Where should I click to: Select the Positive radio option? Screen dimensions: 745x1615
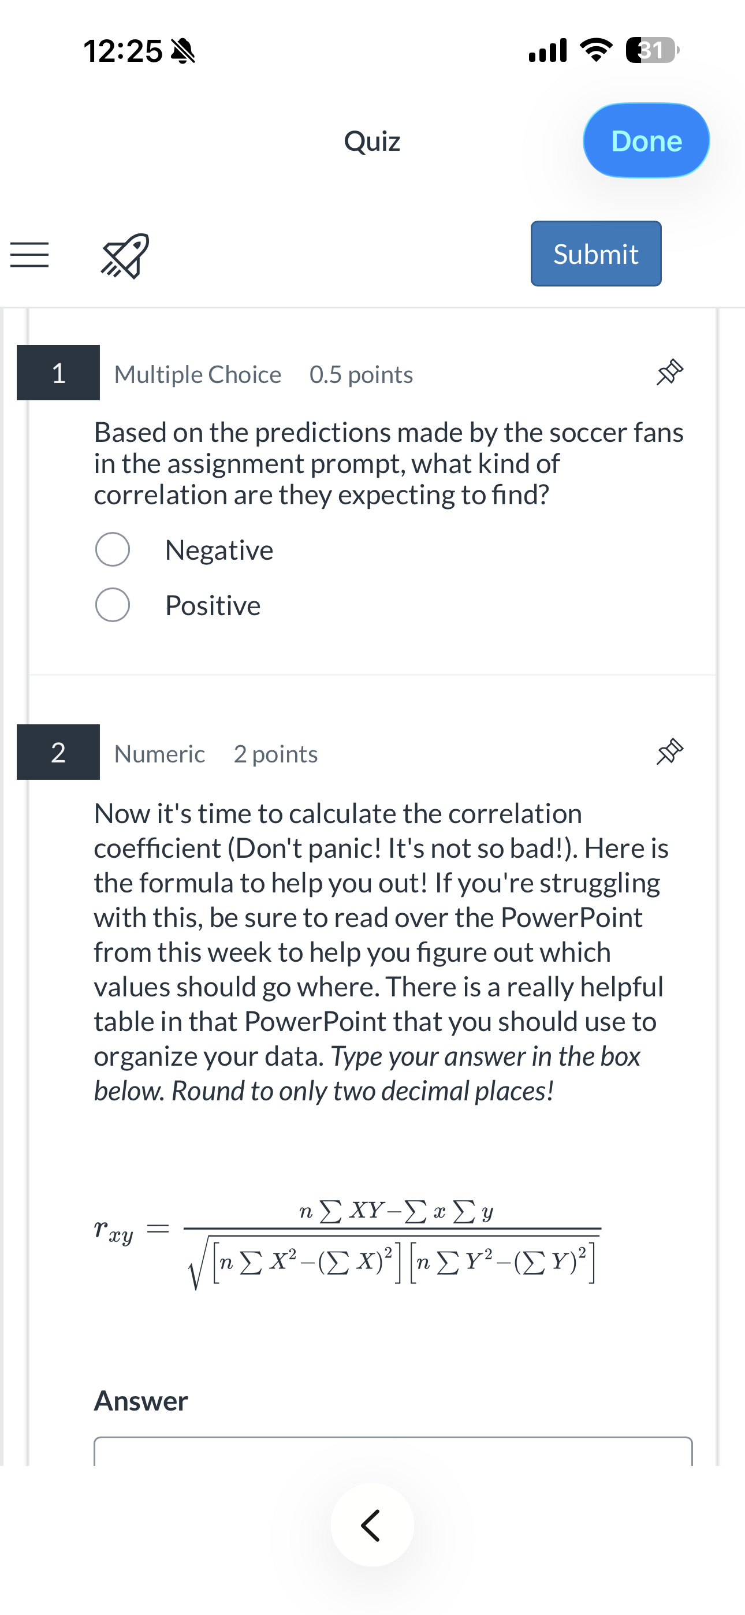[x=113, y=605]
